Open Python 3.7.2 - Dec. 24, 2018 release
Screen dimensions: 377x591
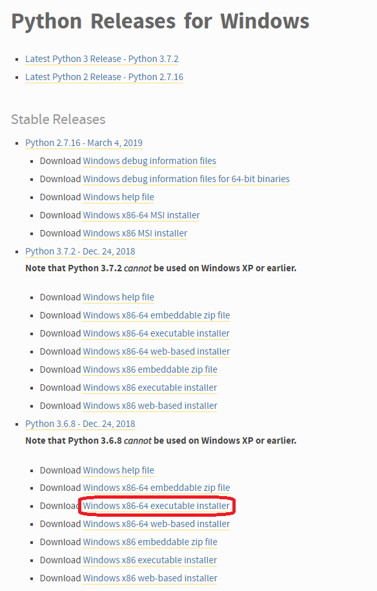coord(80,252)
